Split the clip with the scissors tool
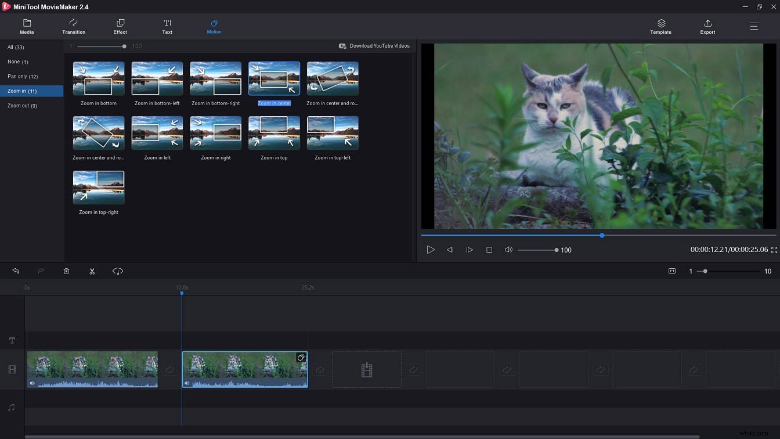 92,271
